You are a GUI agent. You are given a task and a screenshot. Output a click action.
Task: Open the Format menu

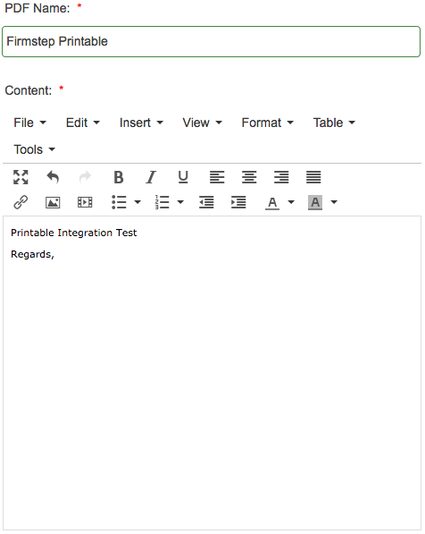coord(268,123)
